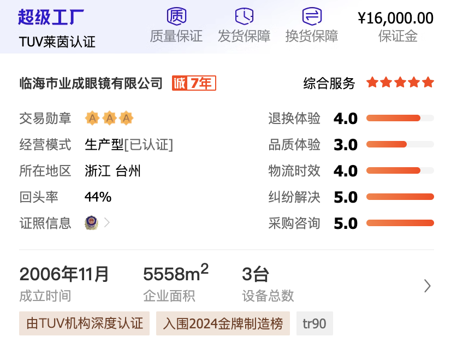Open company page 临海市业成眼镜有限公司
Viewport: 451px width, 354px height.
91,83
